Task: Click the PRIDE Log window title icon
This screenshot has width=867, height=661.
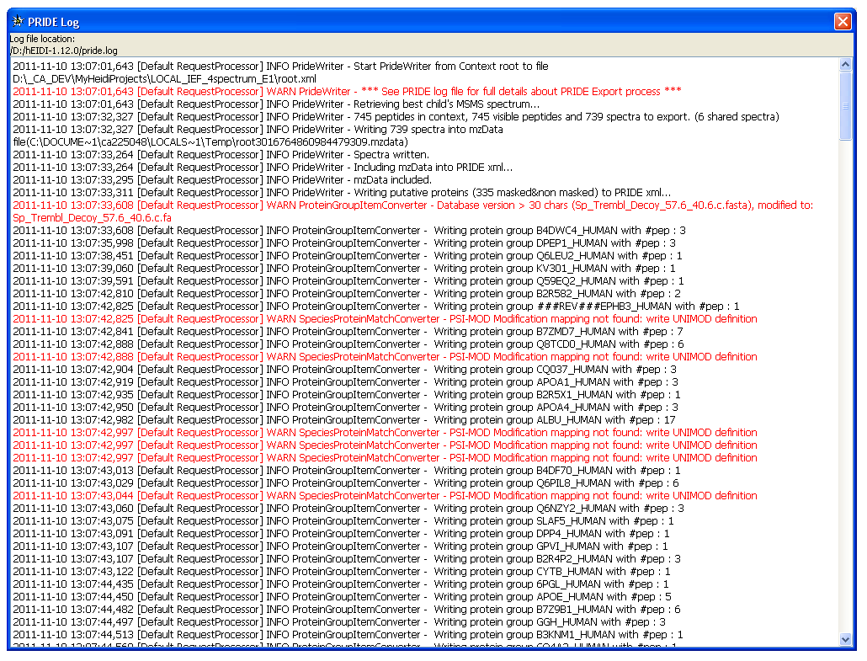Action: click(18, 21)
